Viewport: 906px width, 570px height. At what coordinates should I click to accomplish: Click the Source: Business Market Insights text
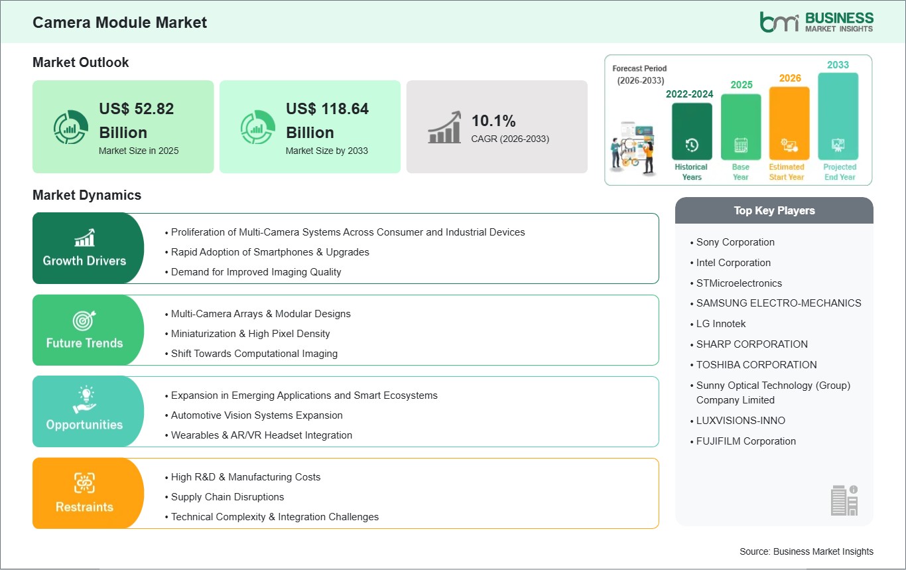coord(806,551)
